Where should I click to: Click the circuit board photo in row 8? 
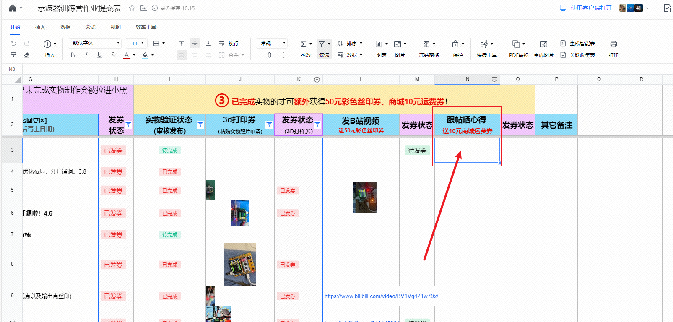coord(240,264)
